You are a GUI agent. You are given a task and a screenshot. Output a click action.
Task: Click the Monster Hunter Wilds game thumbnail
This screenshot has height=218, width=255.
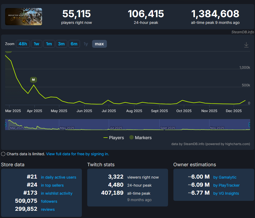point(24,17)
